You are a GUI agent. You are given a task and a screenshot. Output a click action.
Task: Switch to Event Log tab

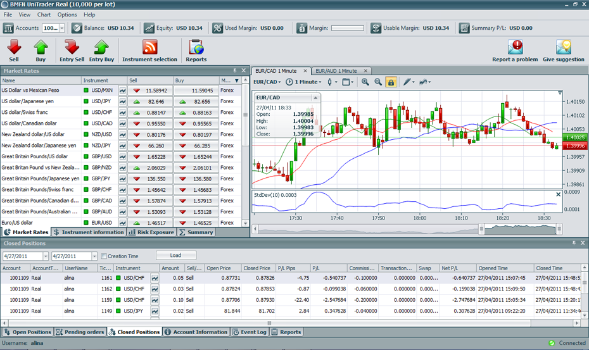click(250, 332)
